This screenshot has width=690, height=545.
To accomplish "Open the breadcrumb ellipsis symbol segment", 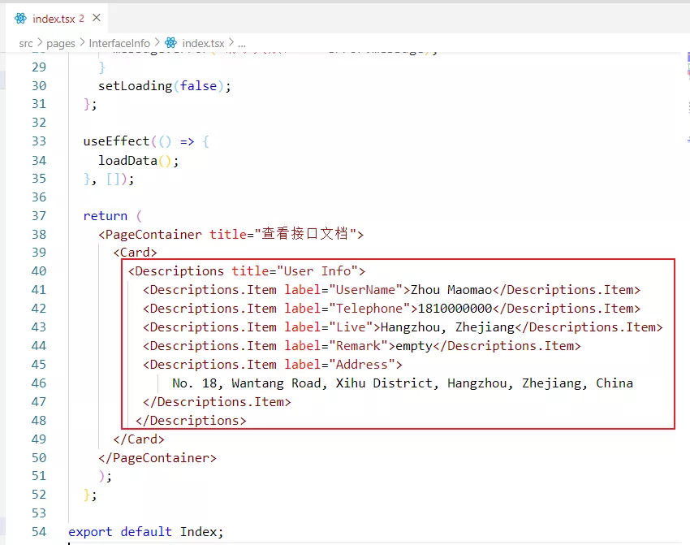I will [x=242, y=44].
